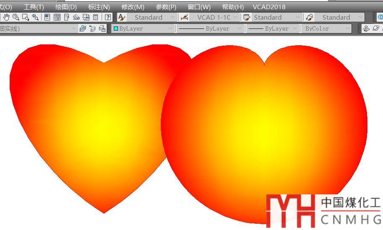Click the Zoom Previous icon
This screenshot has width=383, height=230.
pos(35,17)
